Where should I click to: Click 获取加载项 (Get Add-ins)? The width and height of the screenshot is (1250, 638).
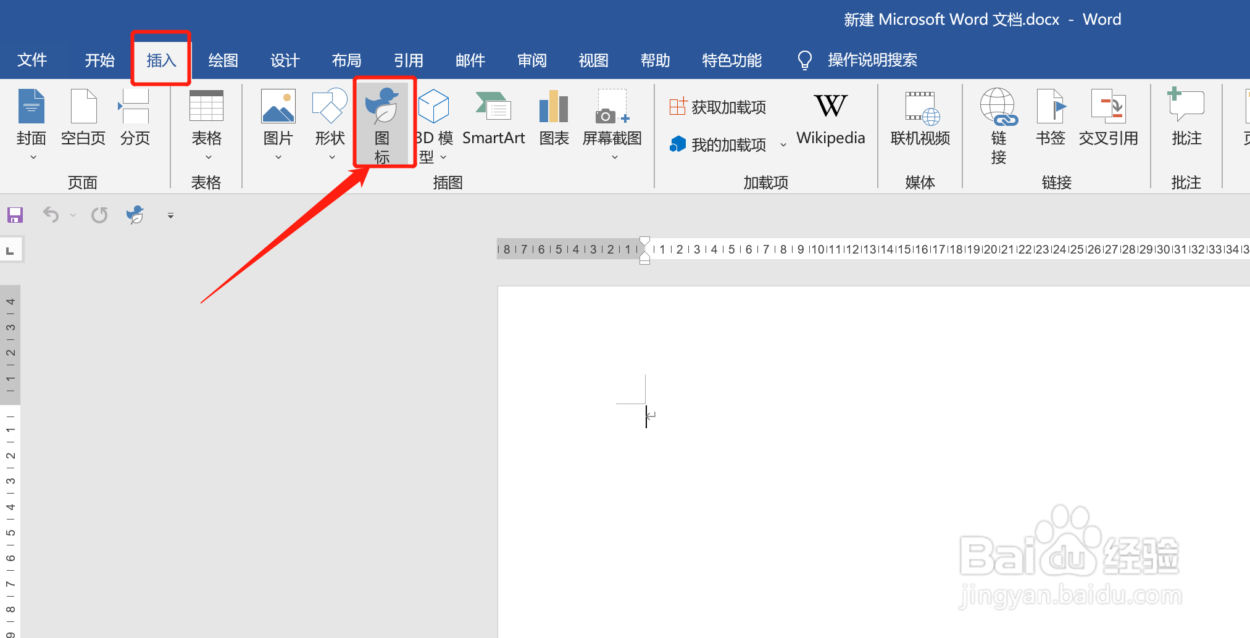coord(718,106)
